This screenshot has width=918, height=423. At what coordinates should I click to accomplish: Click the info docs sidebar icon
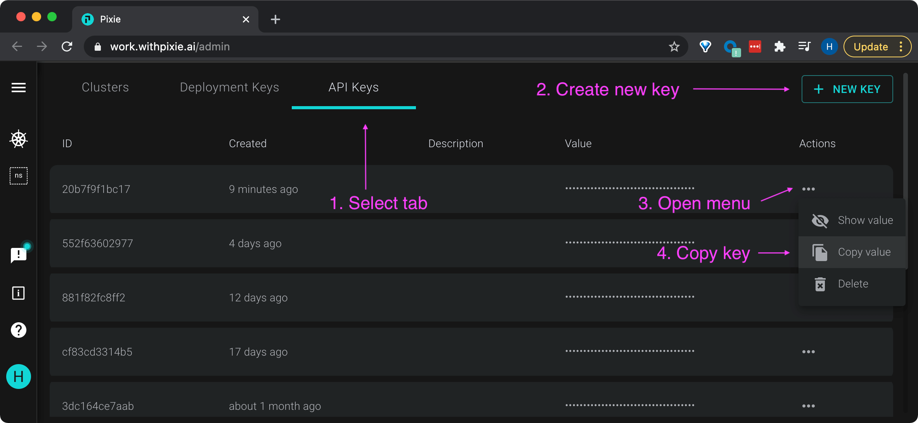(x=18, y=293)
